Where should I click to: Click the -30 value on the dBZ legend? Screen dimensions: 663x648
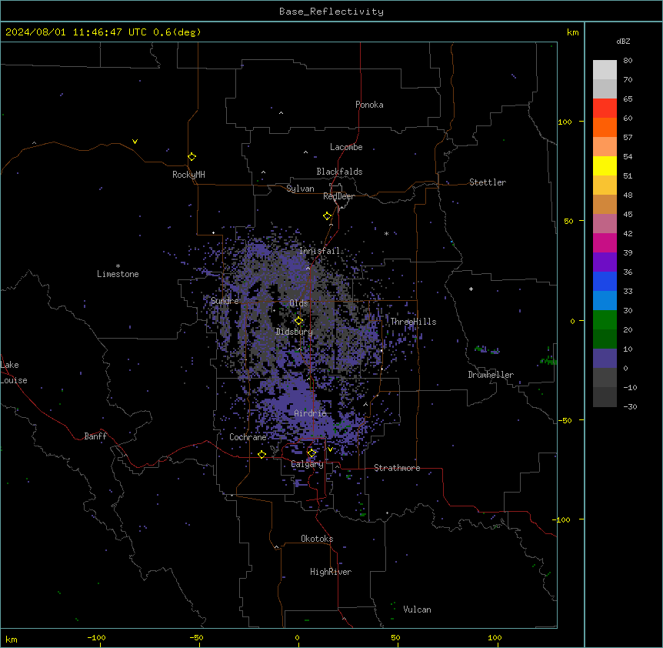[x=630, y=407]
